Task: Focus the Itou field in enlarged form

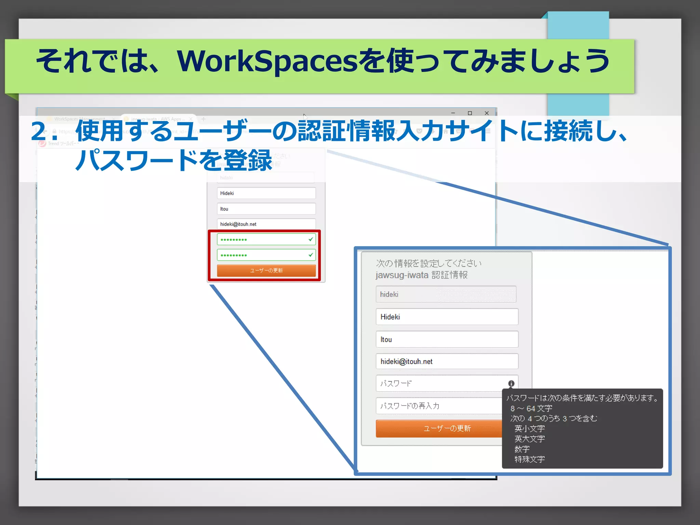Action: click(447, 339)
